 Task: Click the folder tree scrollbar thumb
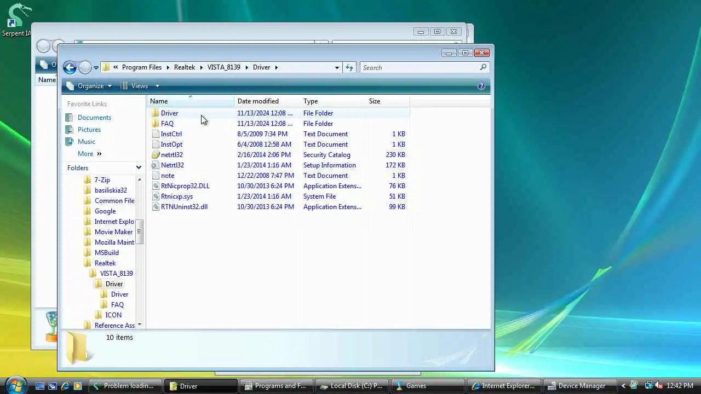click(x=140, y=232)
